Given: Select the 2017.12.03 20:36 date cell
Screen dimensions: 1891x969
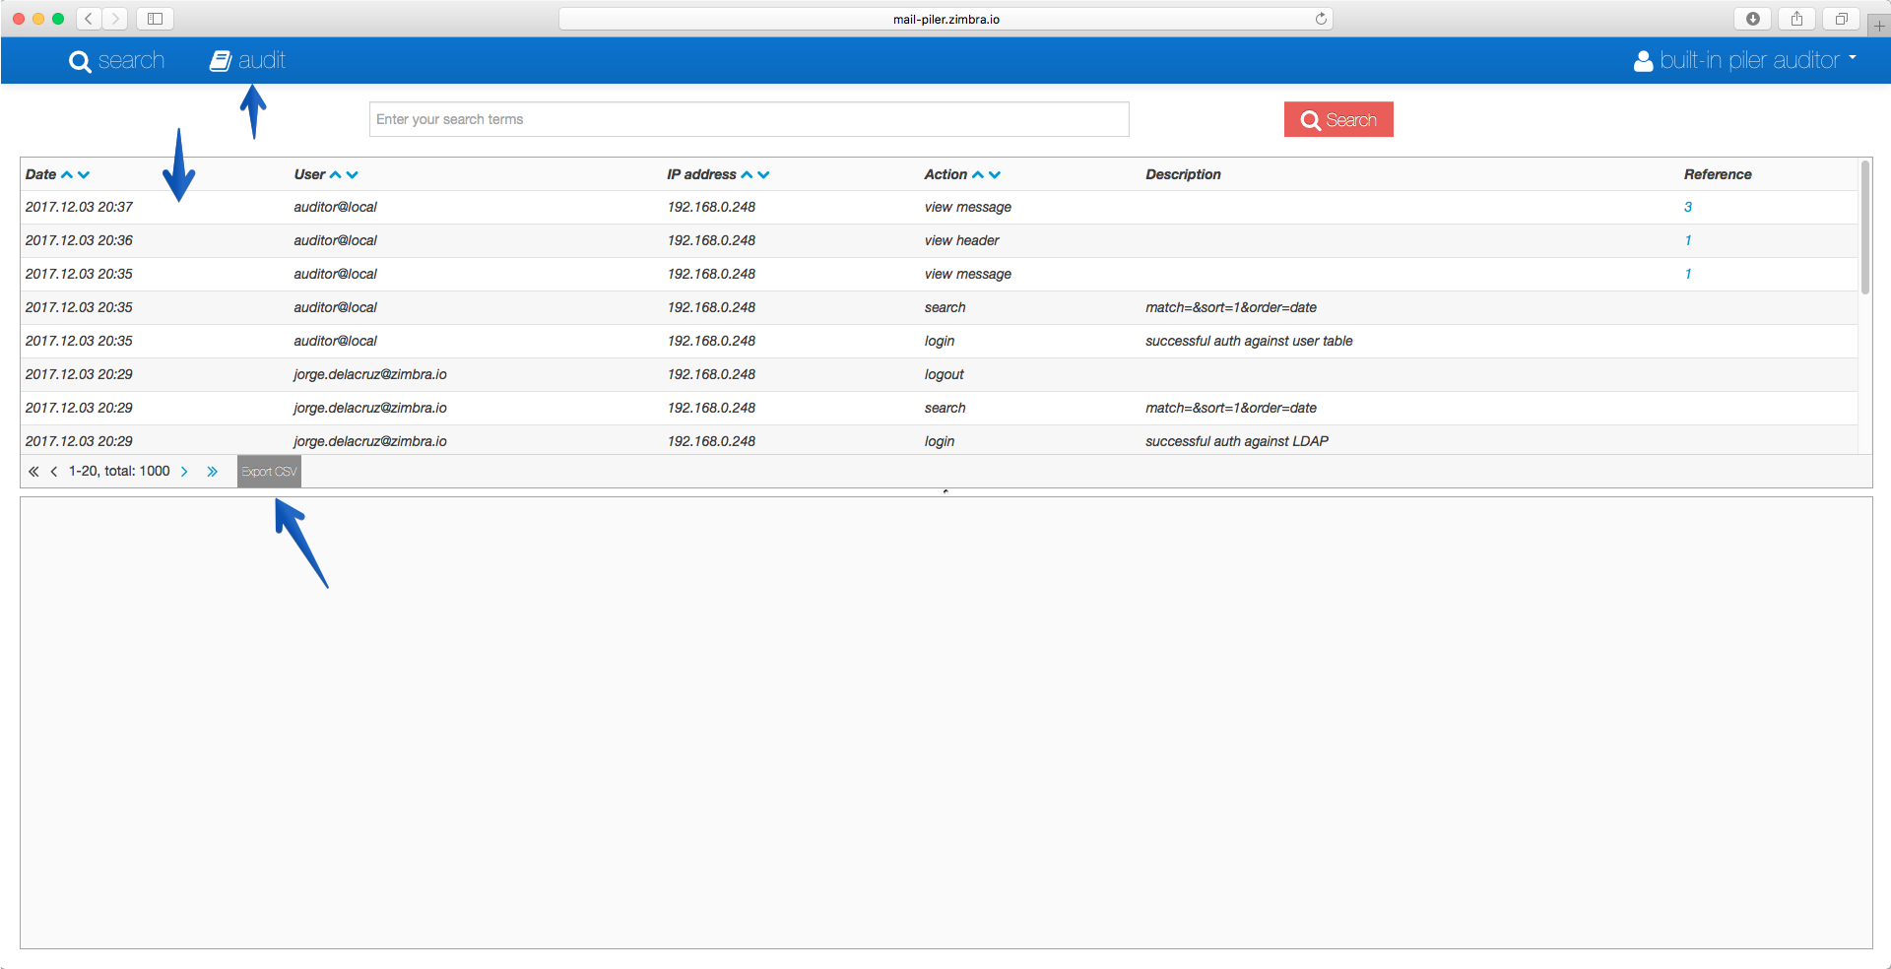Looking at the screenshot, I should coord(79,240).
